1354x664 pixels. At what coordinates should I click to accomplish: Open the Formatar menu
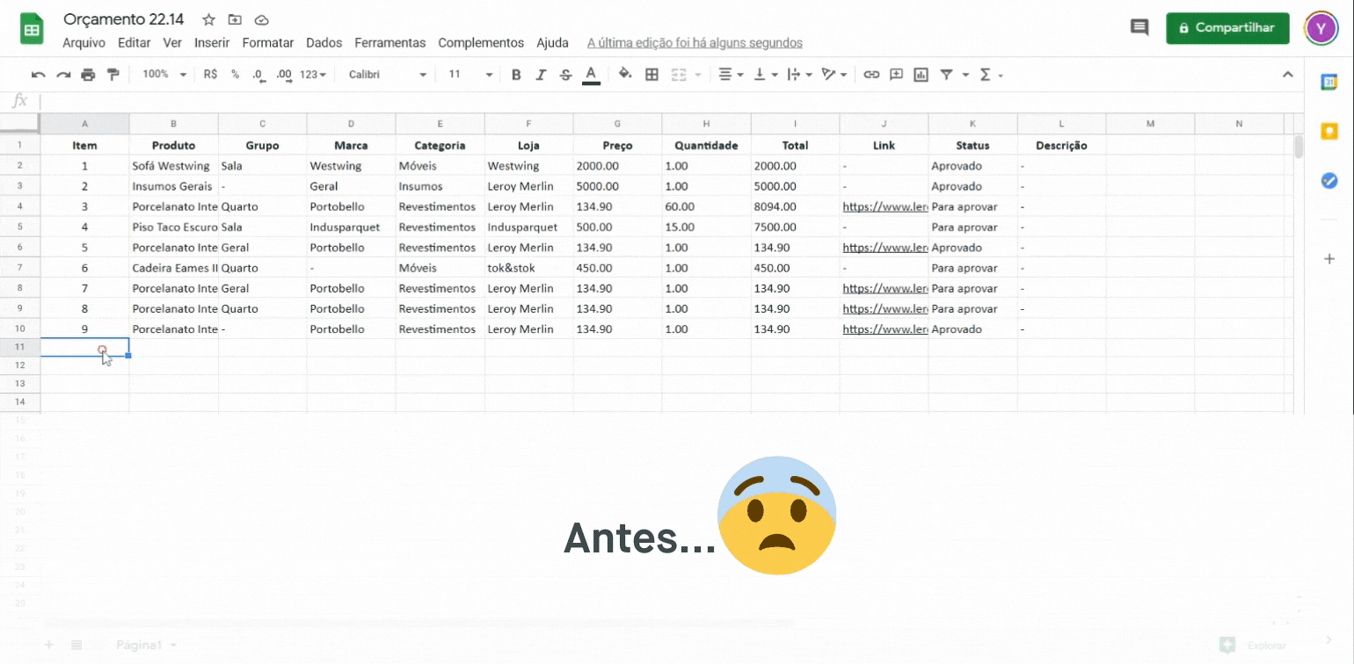pos(268,42)
